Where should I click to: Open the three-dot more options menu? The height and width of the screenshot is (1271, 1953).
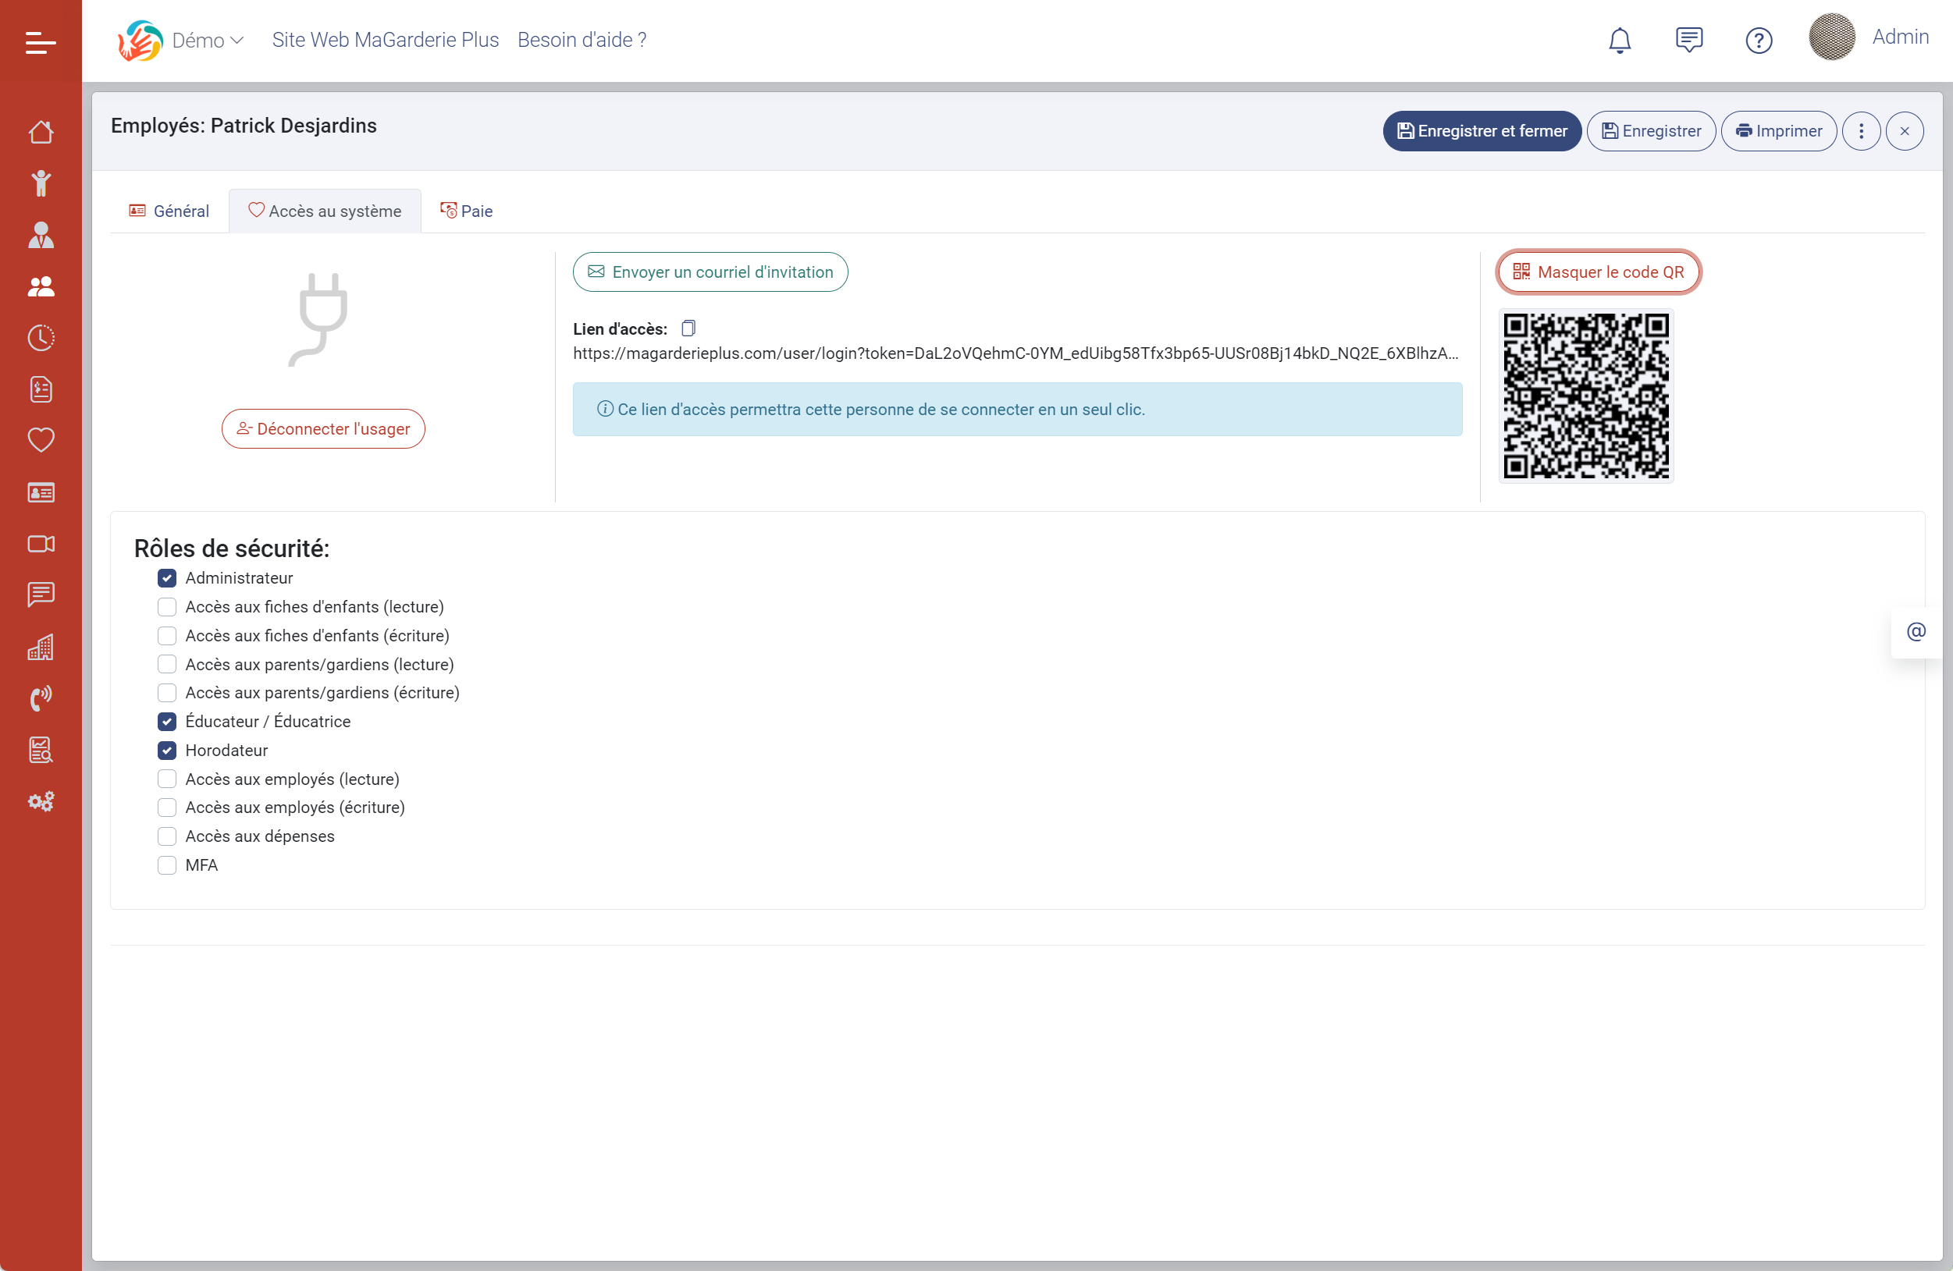(x=1861, y=131)
